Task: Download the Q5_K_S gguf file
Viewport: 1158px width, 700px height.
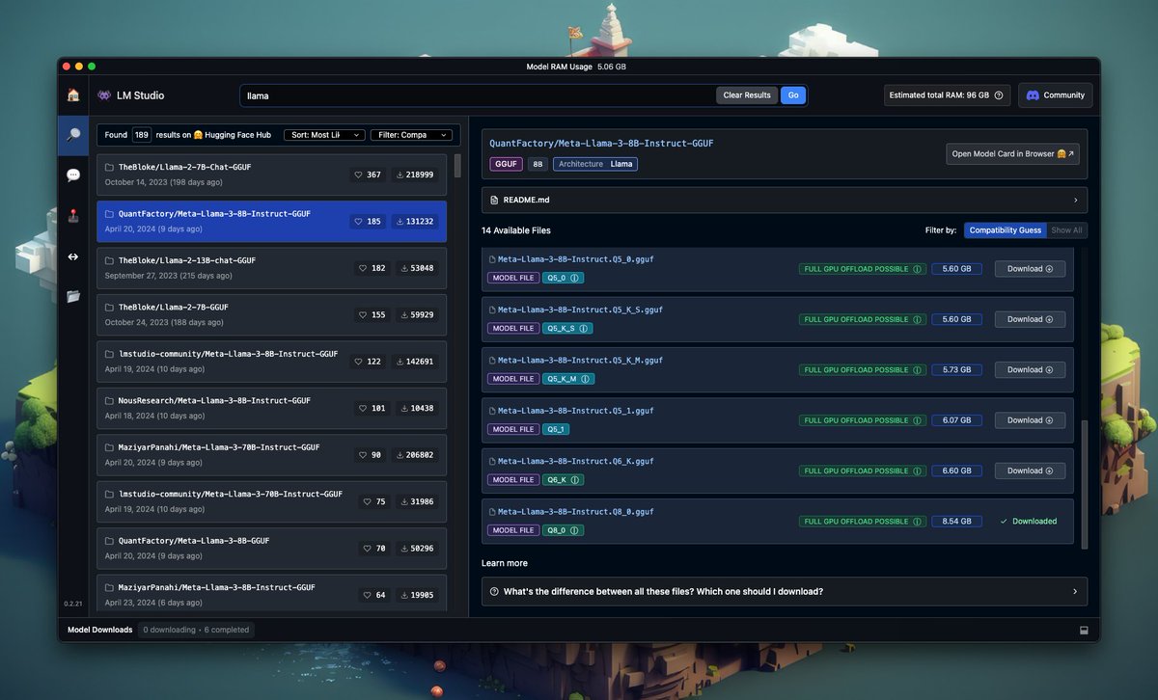Action: pos(1030,319)
